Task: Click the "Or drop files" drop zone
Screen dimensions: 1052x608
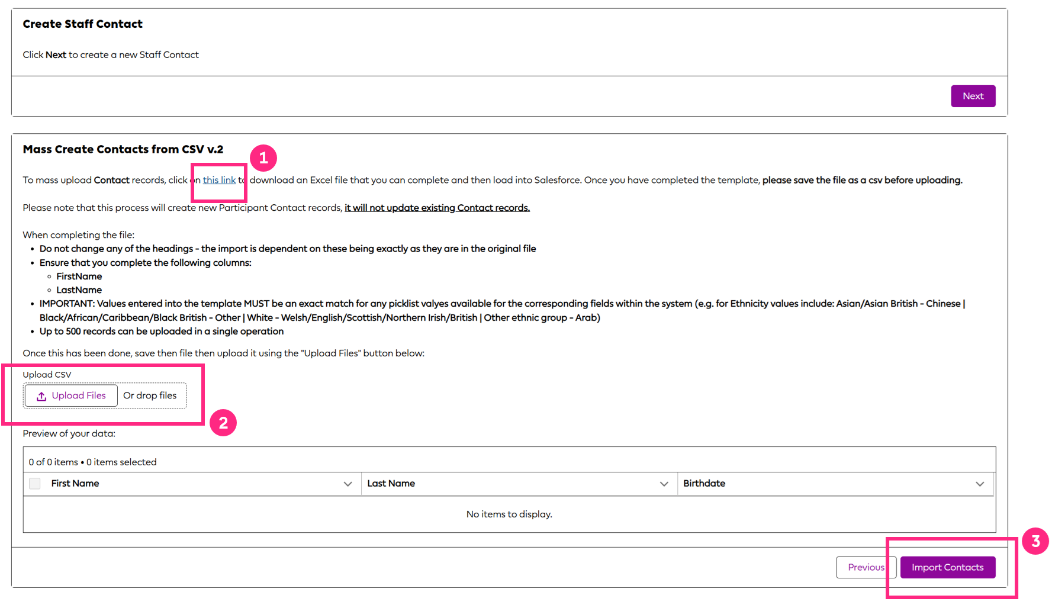Action: [x=150, y=395]
